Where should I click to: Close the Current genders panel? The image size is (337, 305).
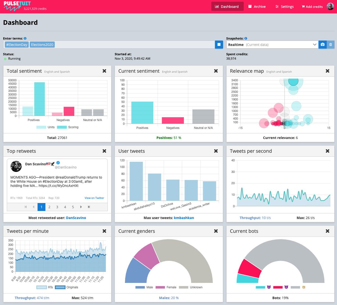click(216, 231)
